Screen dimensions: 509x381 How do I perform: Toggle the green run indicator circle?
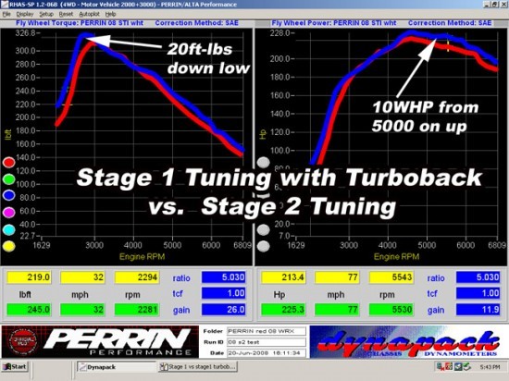[8, 179]
